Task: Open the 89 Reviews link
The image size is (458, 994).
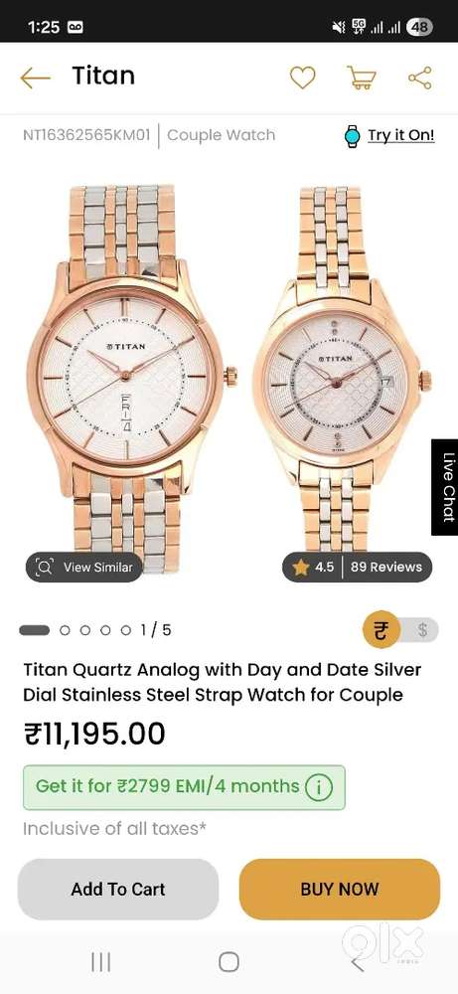Action: (386, 567)
